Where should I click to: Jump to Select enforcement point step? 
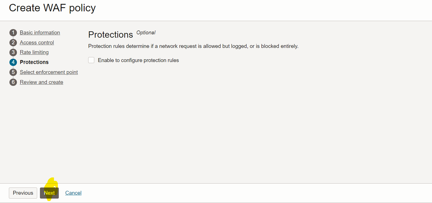[x=49, y=72]
